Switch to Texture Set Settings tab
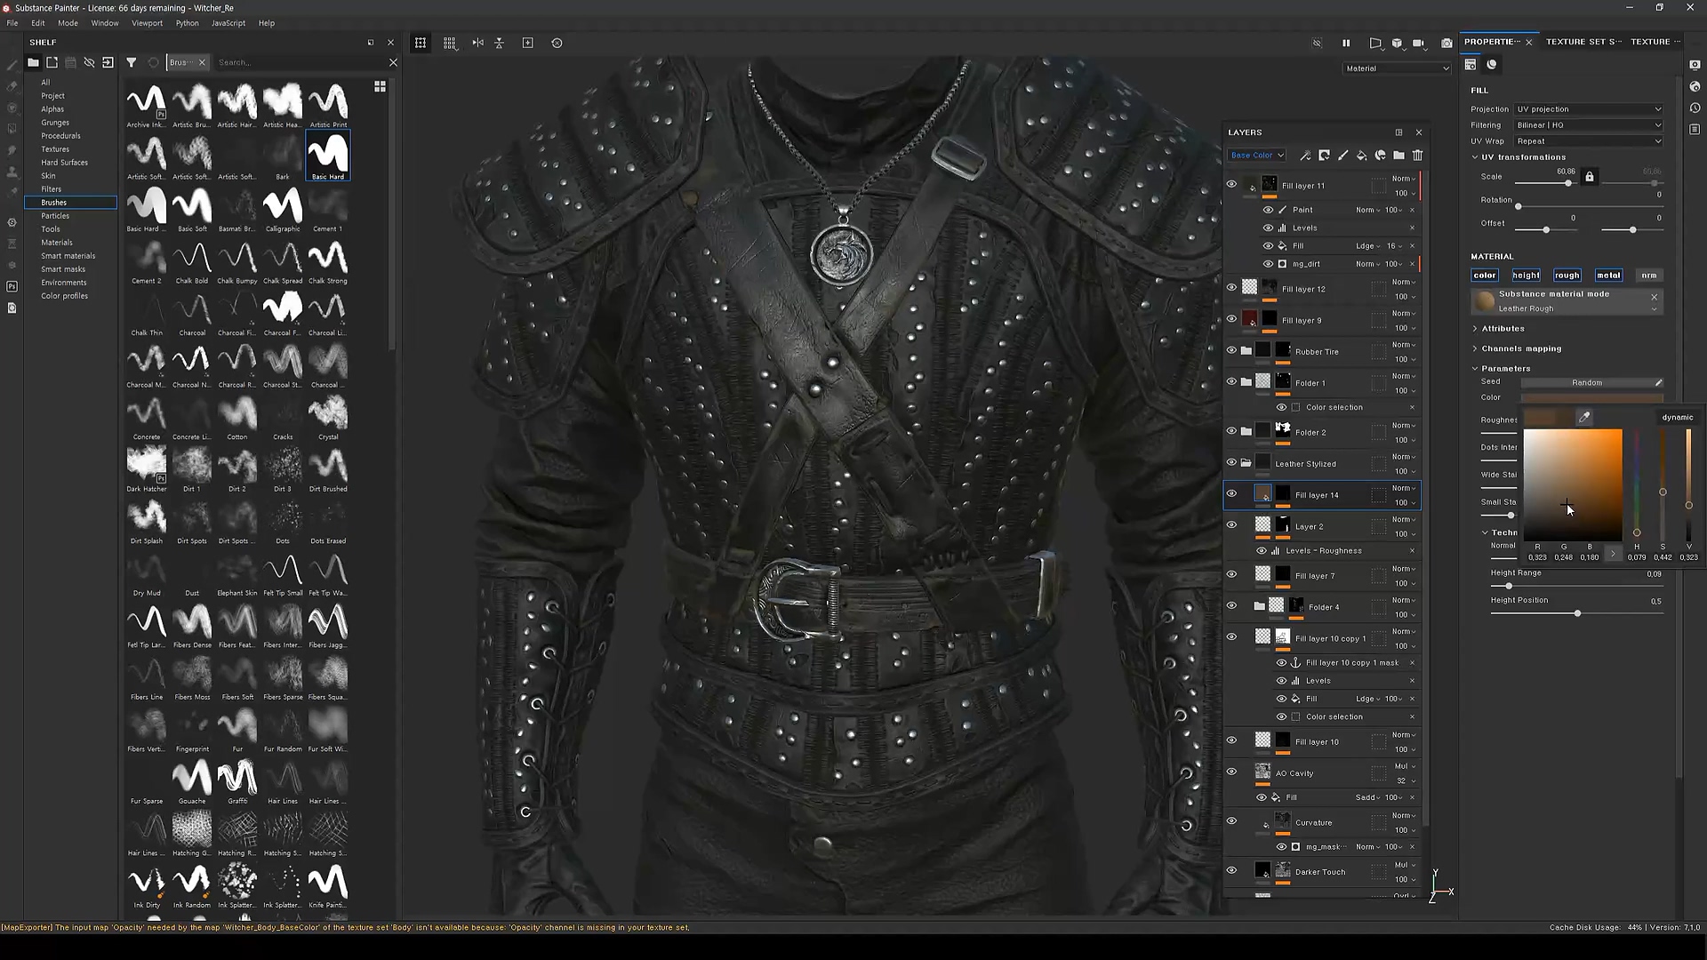 point(1583,42)
